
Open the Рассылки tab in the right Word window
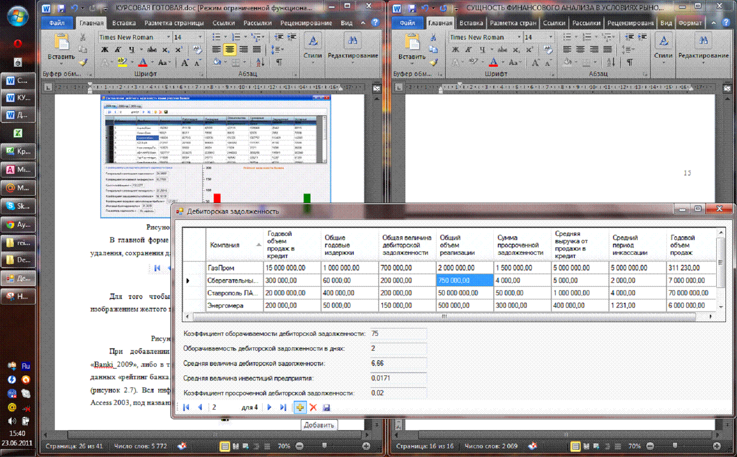click(x=586, y=23)
